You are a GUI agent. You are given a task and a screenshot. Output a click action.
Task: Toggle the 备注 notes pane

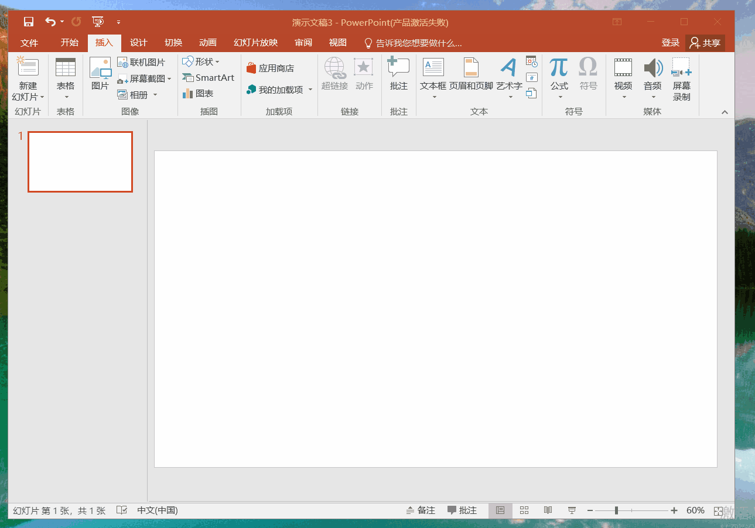421,510
